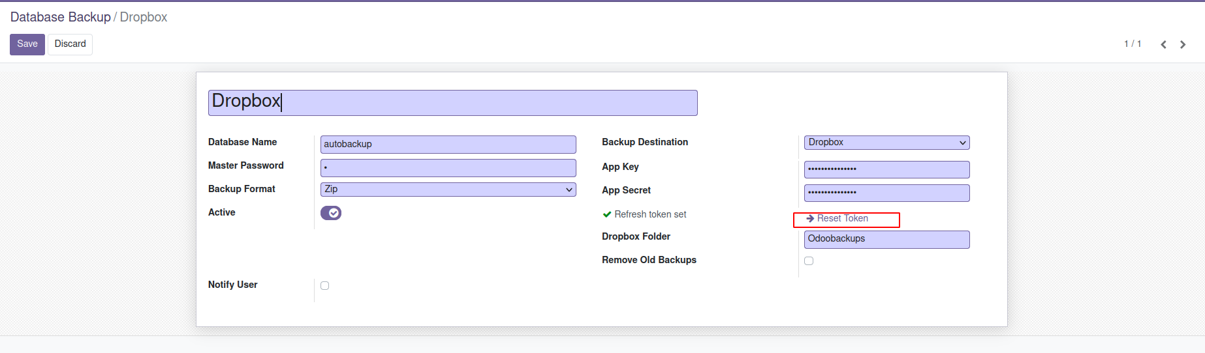Go to previous record arrow
This screenshot has width=1205, height=353.
pyautogui.click(x=1163, y=44)
